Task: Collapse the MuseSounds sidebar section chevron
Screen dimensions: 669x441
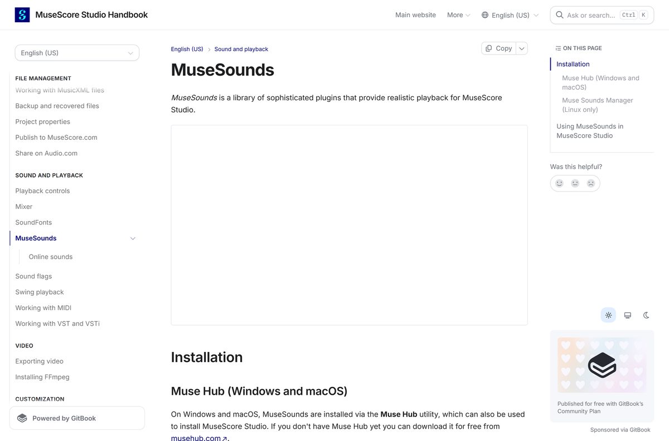Action: [x=133, y=238]
